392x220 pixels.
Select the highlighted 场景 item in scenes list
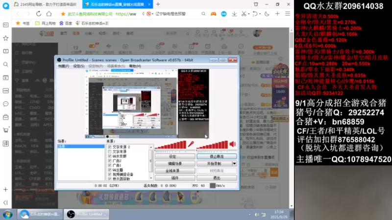click(81, 146)
